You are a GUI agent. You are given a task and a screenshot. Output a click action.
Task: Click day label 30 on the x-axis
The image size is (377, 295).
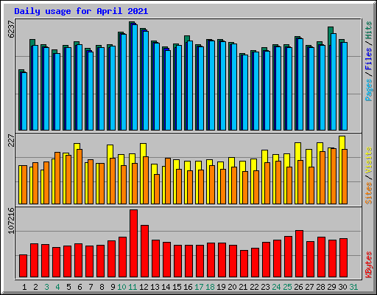(x=342, y=287)
